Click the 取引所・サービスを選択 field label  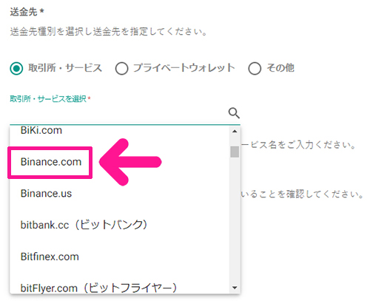tap(48, 99)
